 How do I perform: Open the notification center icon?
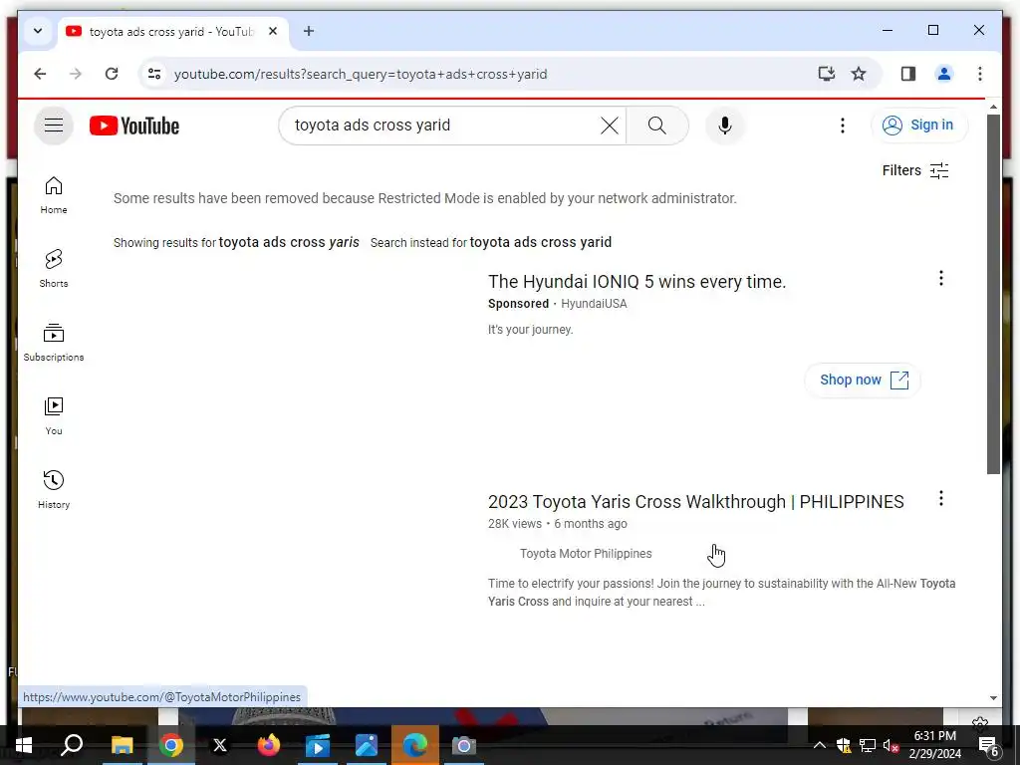[988, 745]
